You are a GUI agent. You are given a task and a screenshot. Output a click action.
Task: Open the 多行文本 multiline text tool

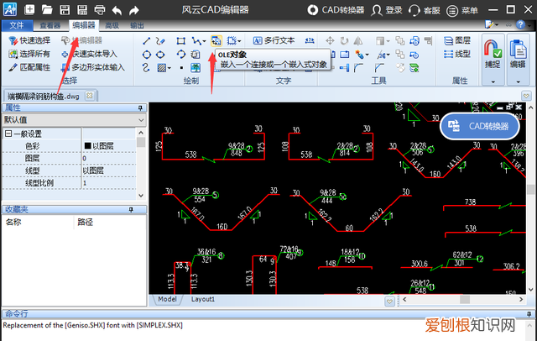[x=274, y=41]
